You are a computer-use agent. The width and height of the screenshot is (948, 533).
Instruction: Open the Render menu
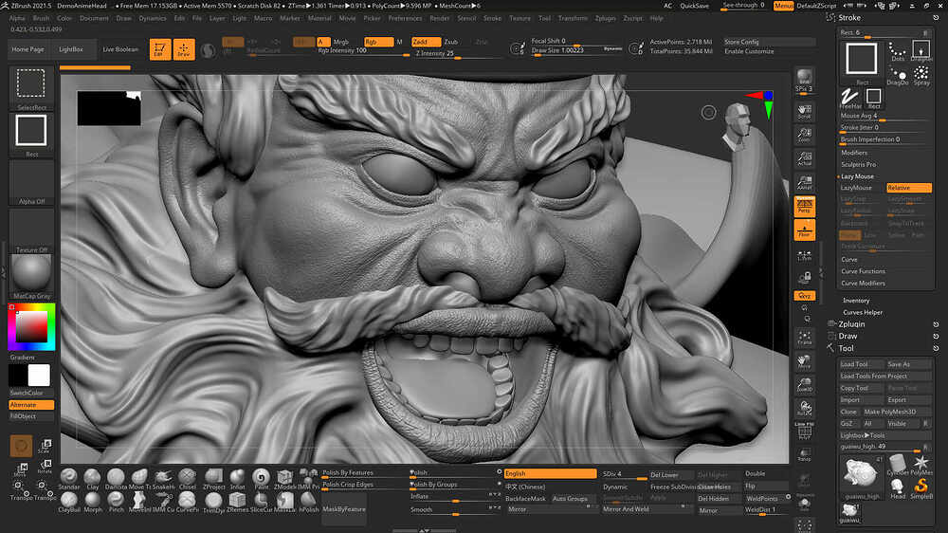(440, 18)
